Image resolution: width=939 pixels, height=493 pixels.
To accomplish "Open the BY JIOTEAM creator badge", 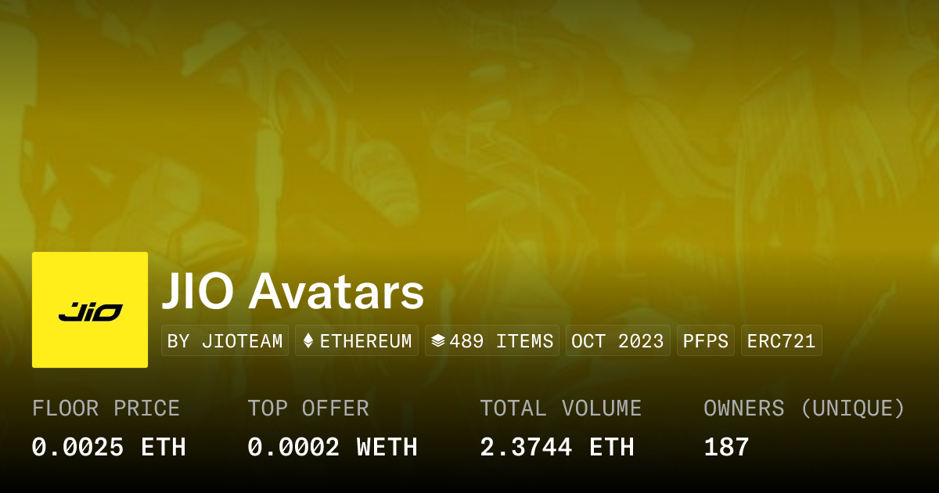I will pyautogui.click(x=225, y=341).
